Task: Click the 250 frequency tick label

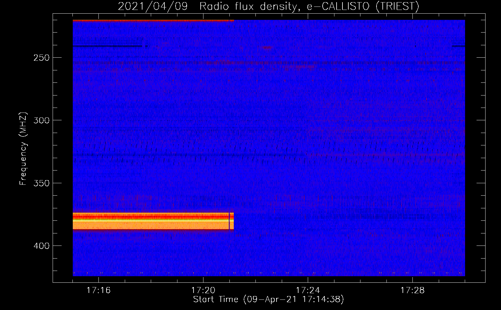Action: [41, 58]
